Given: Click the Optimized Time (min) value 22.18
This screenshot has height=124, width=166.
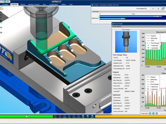Looking at the screenshot, I should click(127, 98).
